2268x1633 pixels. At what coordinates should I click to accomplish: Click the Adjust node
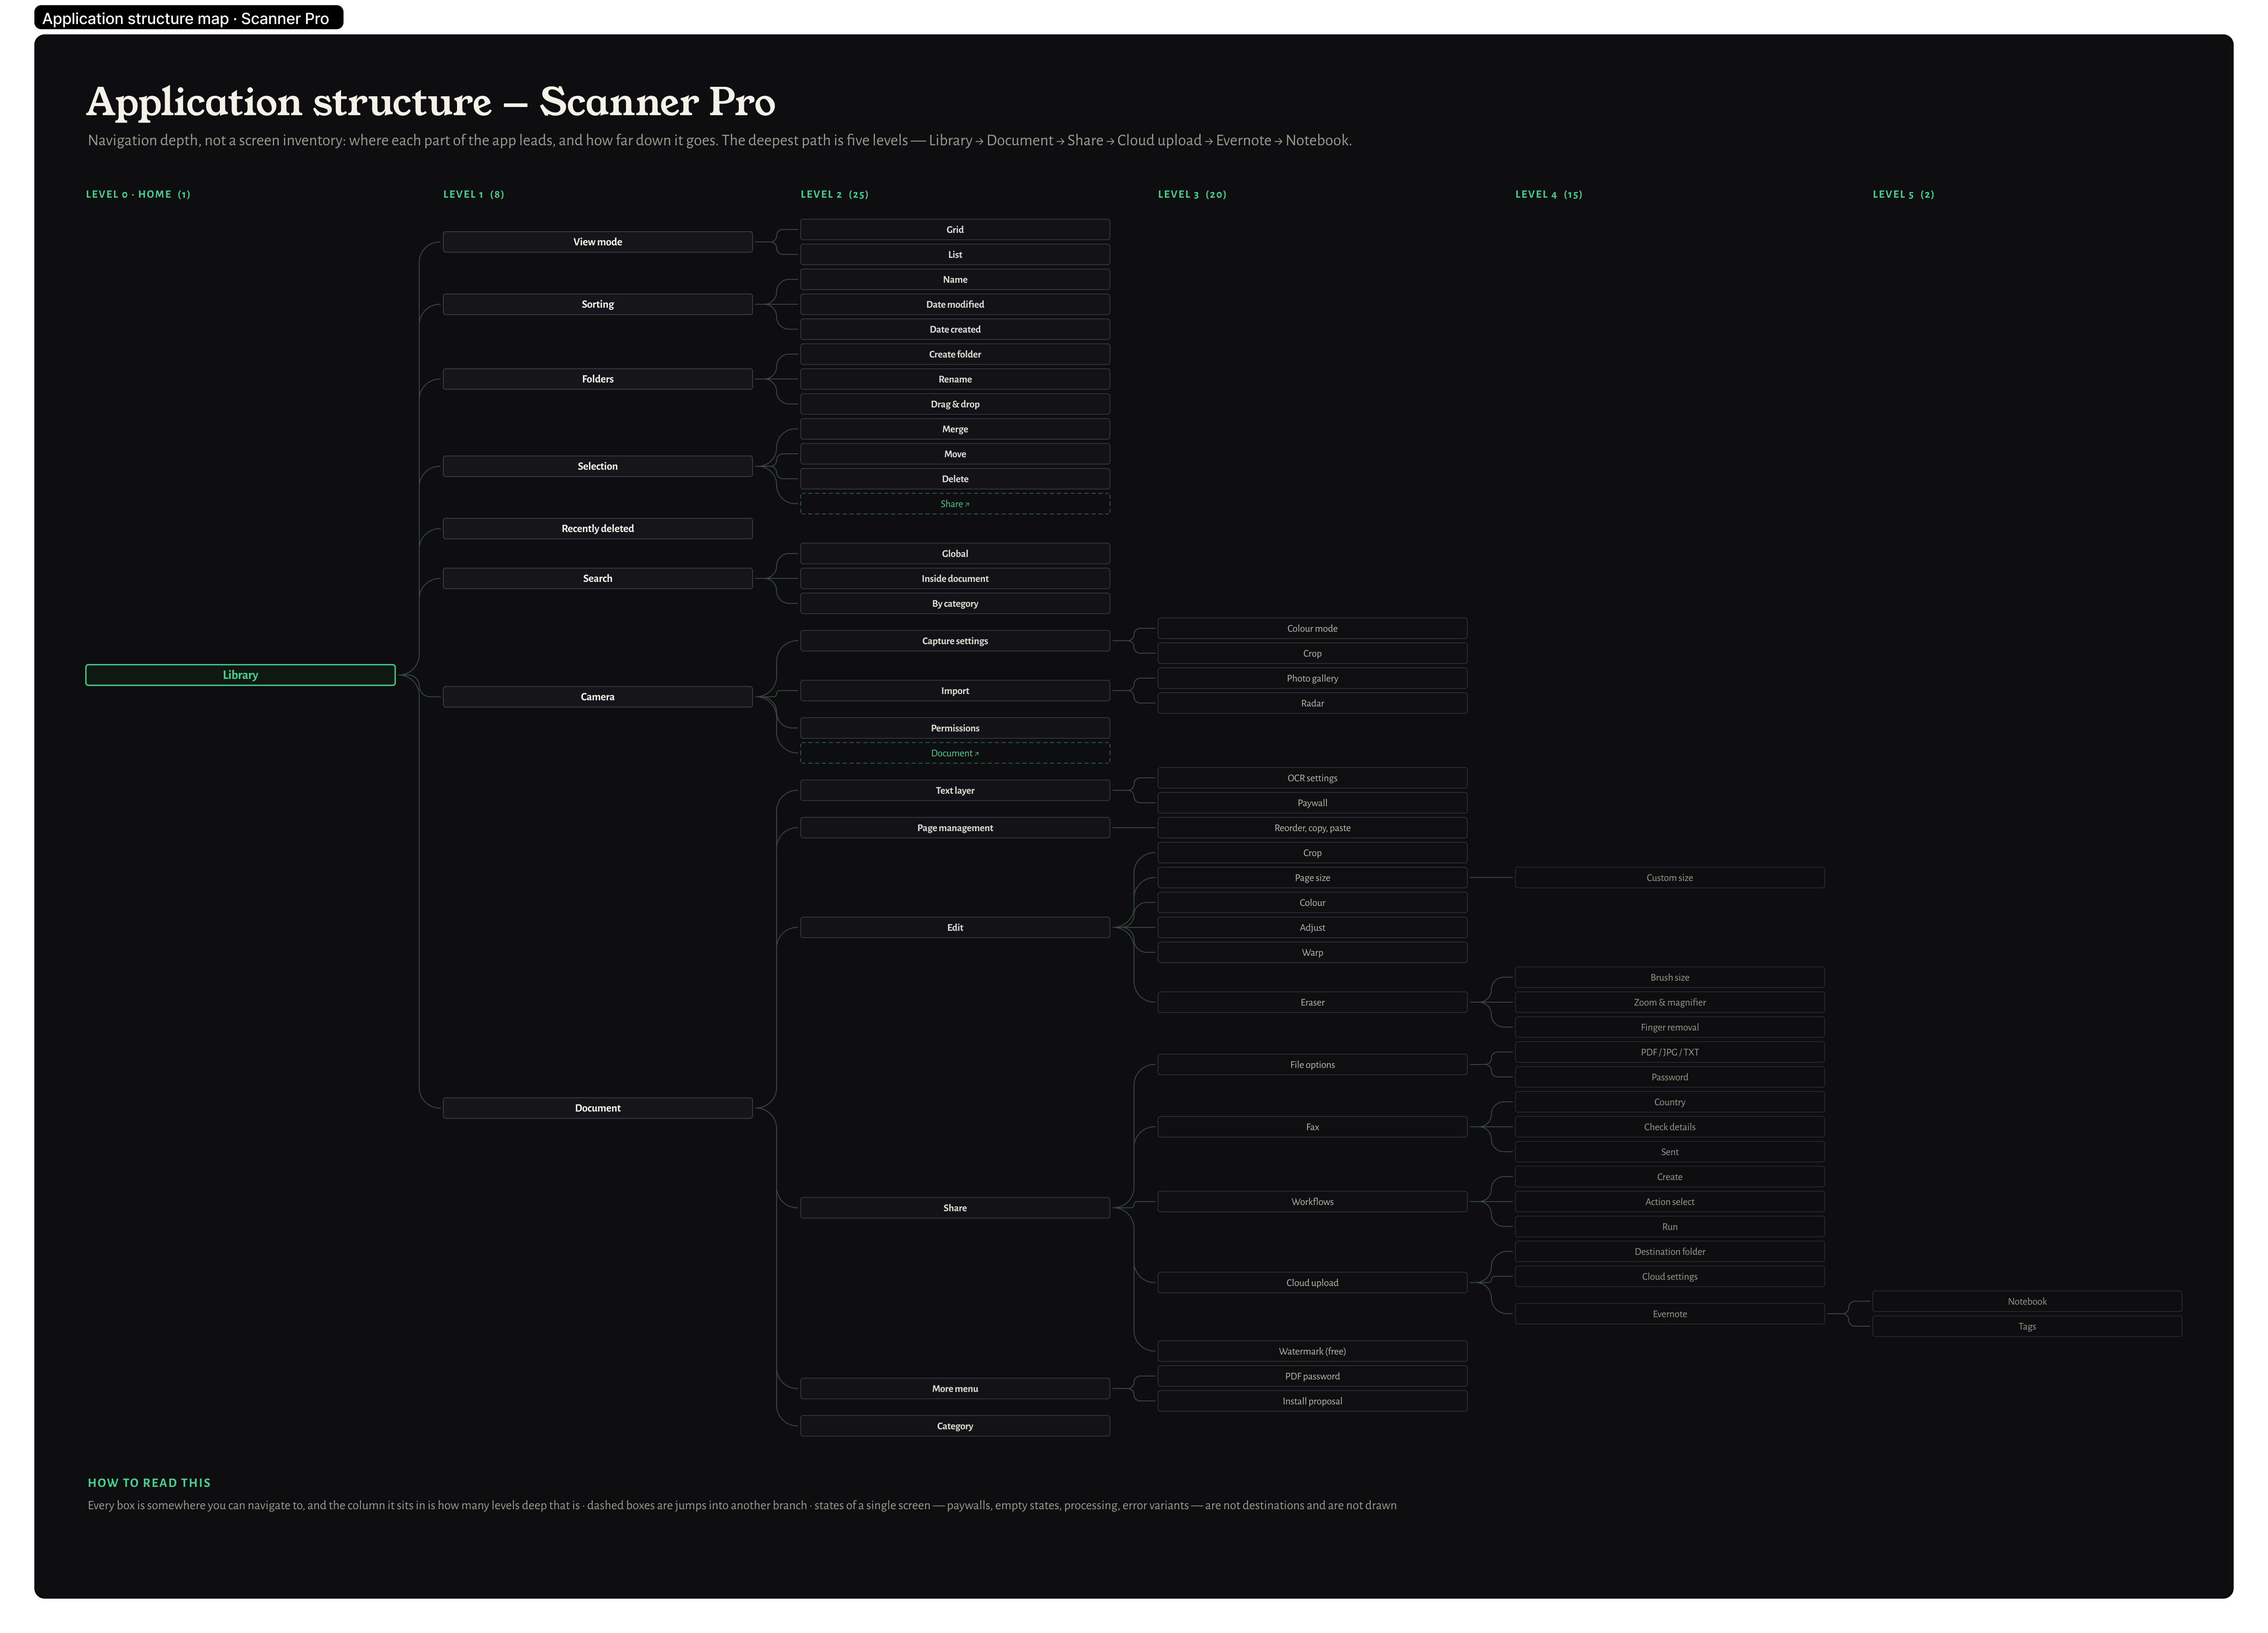1312,927
